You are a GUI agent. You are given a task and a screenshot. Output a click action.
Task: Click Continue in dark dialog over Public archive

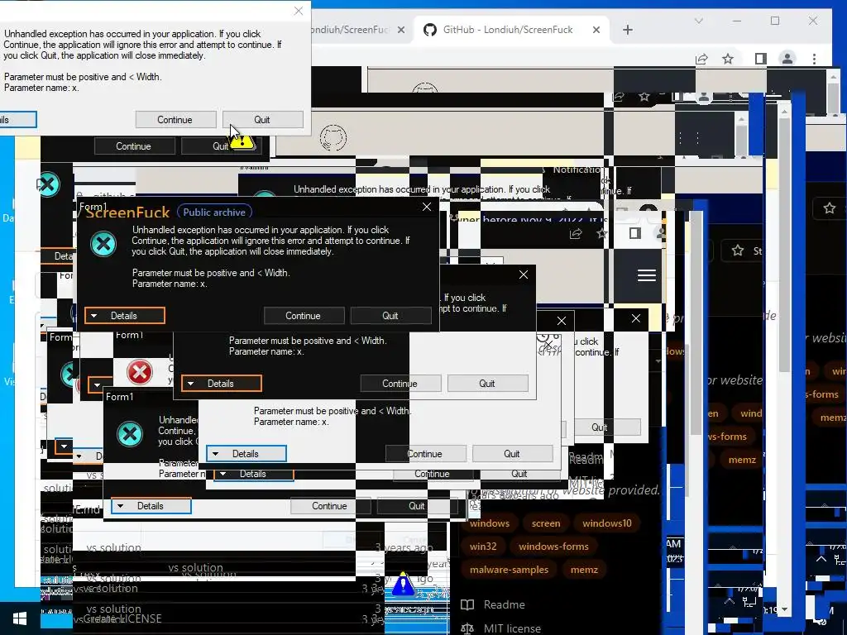pyautogui.click(x=304, y=316)
